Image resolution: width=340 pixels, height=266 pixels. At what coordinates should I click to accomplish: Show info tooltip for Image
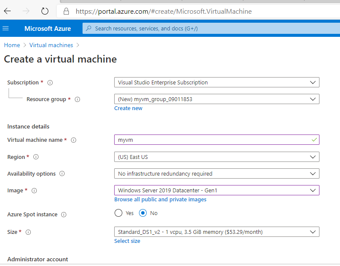tap(34, 191)
